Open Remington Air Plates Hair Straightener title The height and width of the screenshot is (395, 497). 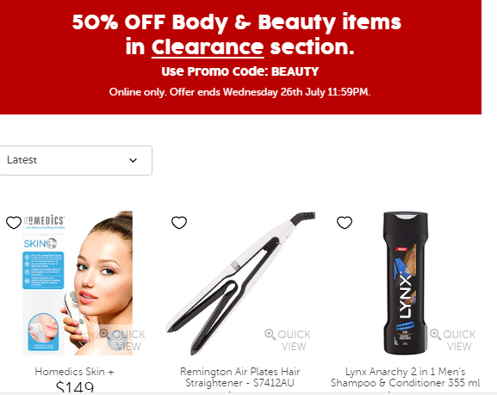point(240,377)
